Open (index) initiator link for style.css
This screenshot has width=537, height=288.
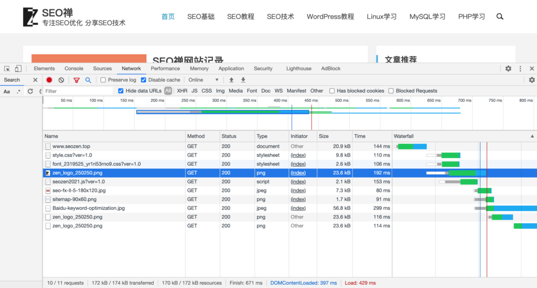click(x=298, y=156)
